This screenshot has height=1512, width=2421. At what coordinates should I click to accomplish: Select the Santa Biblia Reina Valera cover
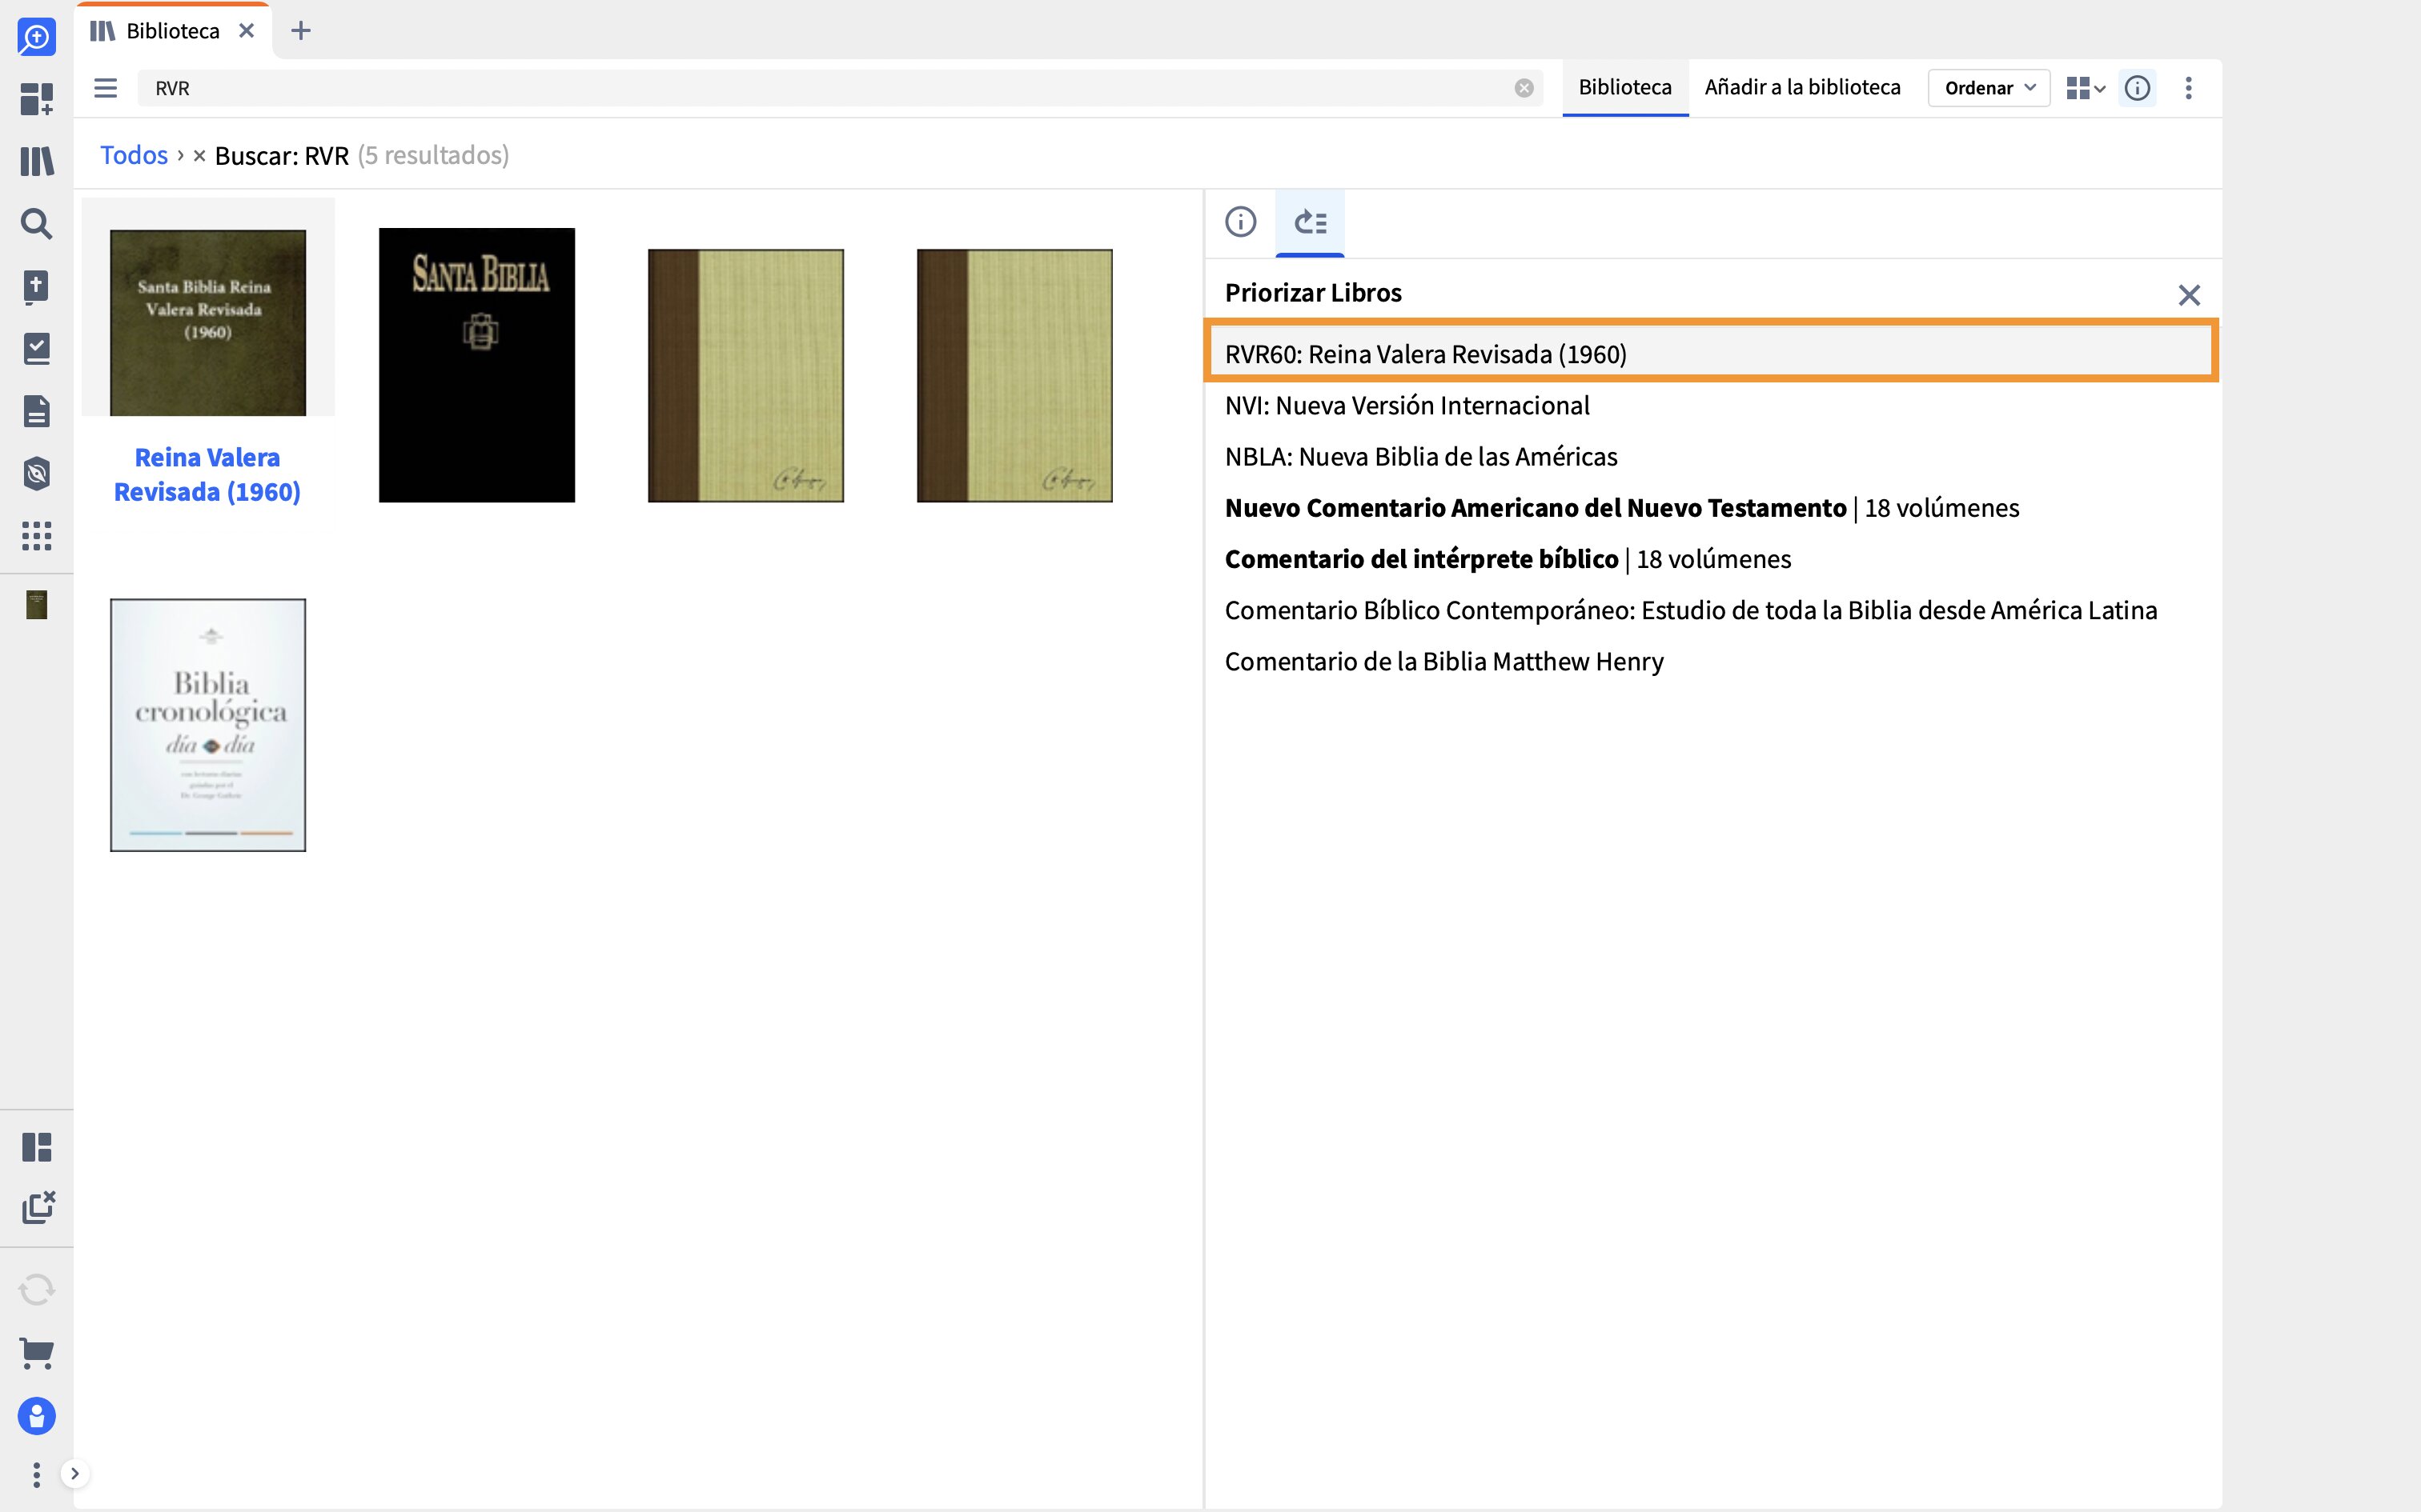(x=208, y=322)
